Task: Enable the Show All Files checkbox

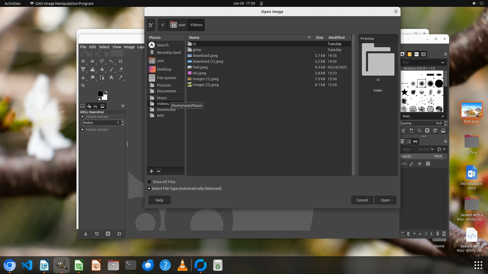Action: pos(149,182)
